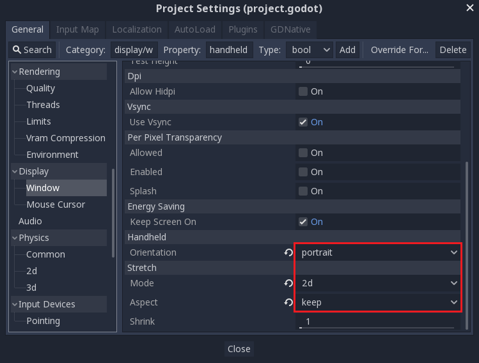Open the Orientation dropdown showing portrait
The image size is (479, 363).
pyautogui.click(x=379, y=252)
